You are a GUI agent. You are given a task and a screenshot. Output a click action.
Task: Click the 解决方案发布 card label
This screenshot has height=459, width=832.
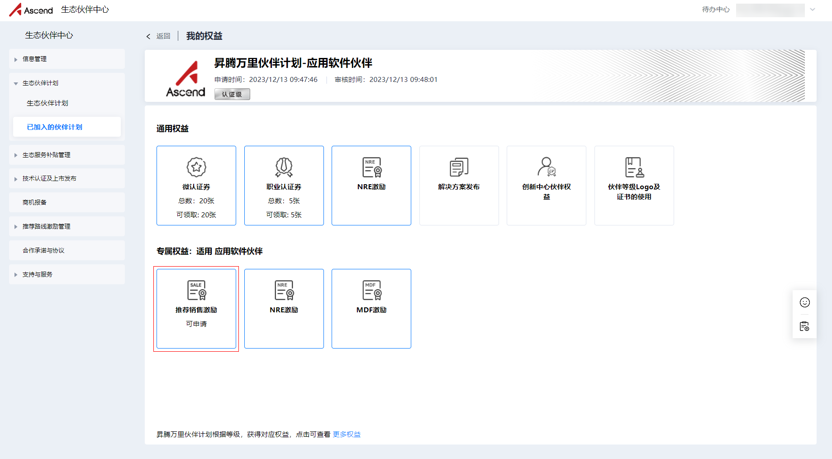(459, 186)
